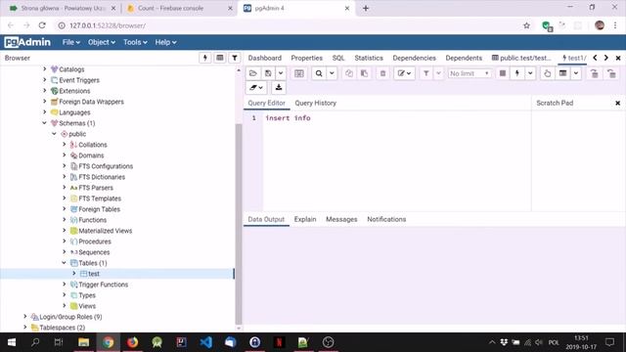Click the Find magnifier icon
Viewport: 626px width, 352px height.
[319, 73]
